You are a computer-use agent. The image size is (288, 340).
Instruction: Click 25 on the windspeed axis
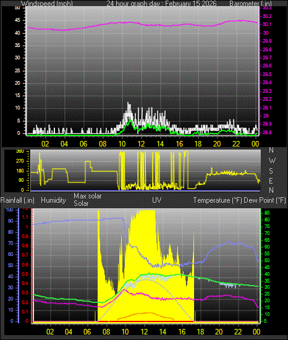17,70
